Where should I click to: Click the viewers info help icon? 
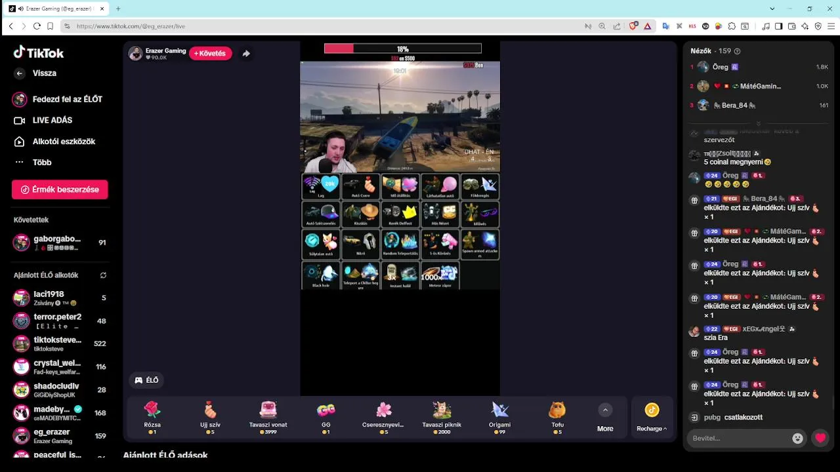(738, 51)
